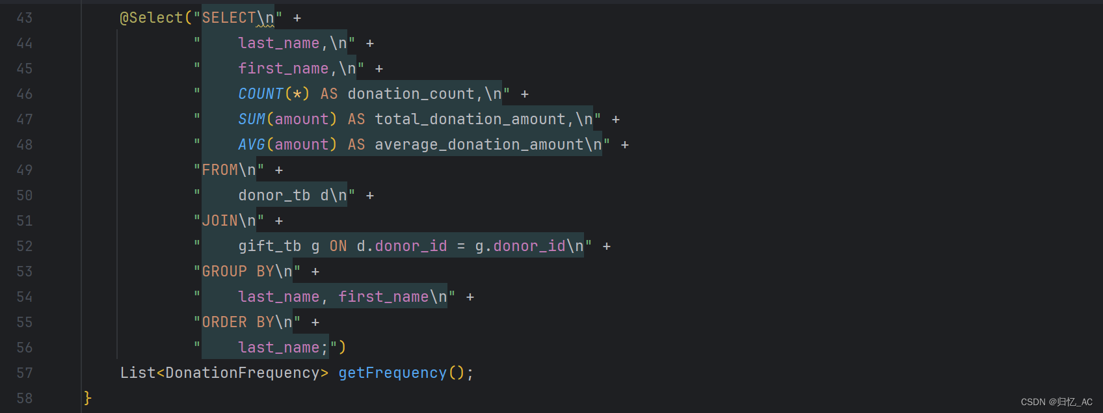Click the SUM function
The width and height of the screenshot is (1103, 413).
pos(252,120)
